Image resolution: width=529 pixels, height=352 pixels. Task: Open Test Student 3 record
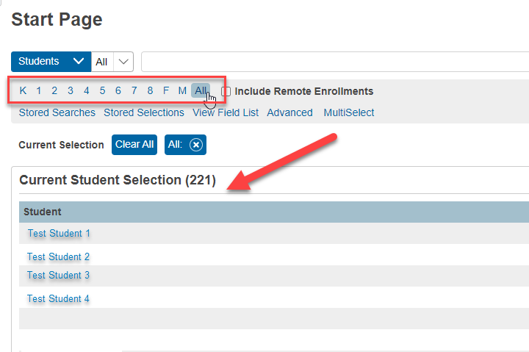(59, 276)
